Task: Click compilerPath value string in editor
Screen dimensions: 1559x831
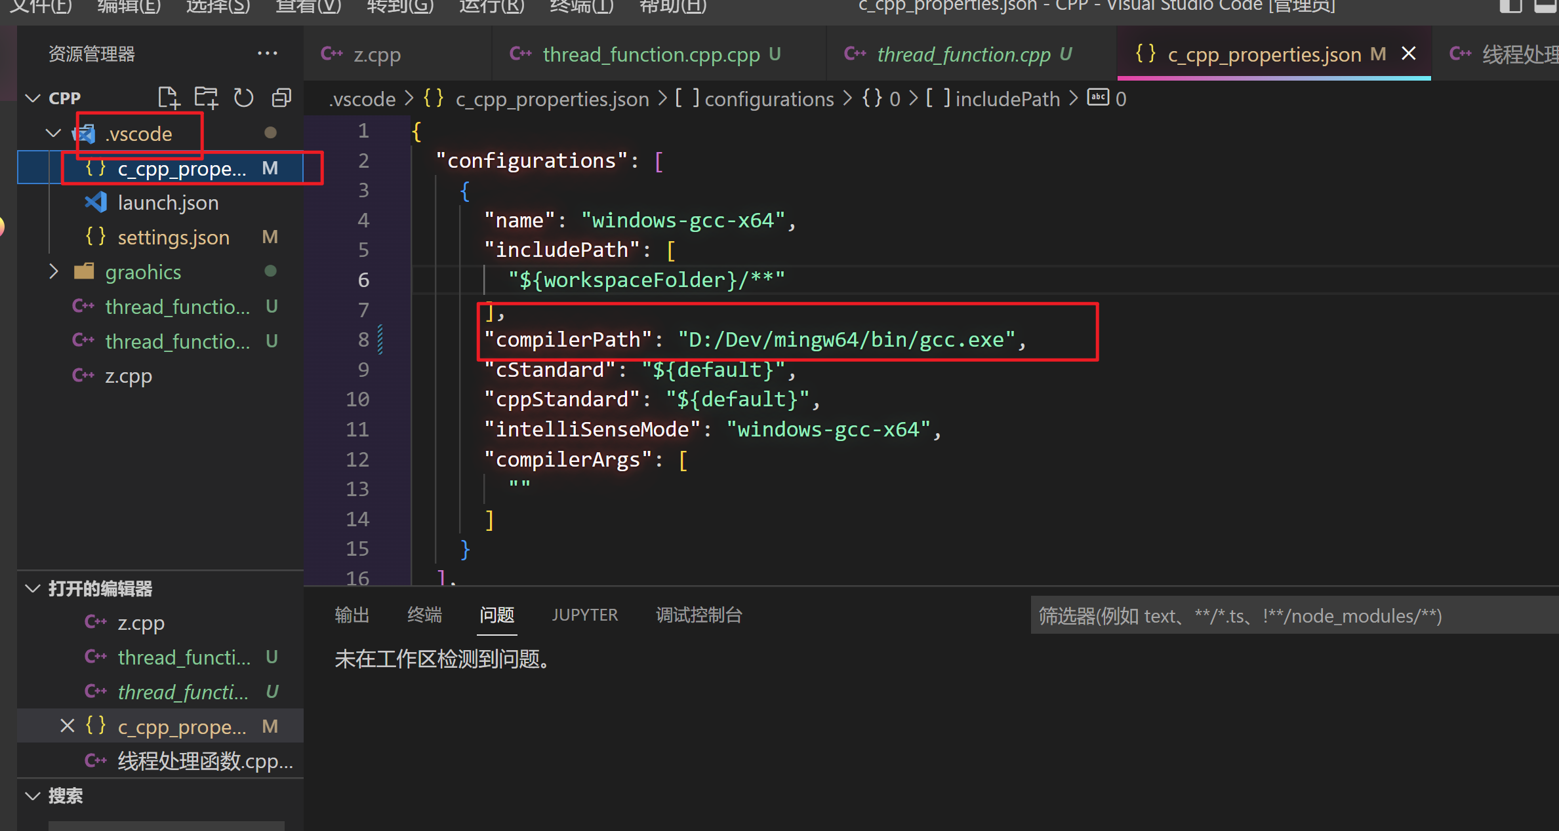Action: (846, 339)
